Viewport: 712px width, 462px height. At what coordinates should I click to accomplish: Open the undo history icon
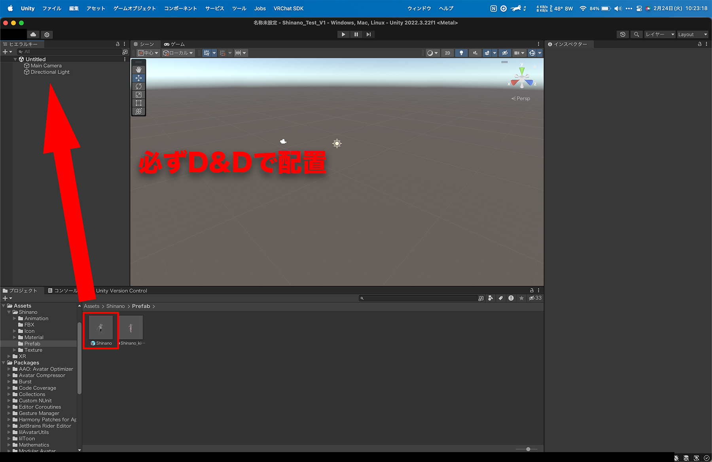point(623,34)
